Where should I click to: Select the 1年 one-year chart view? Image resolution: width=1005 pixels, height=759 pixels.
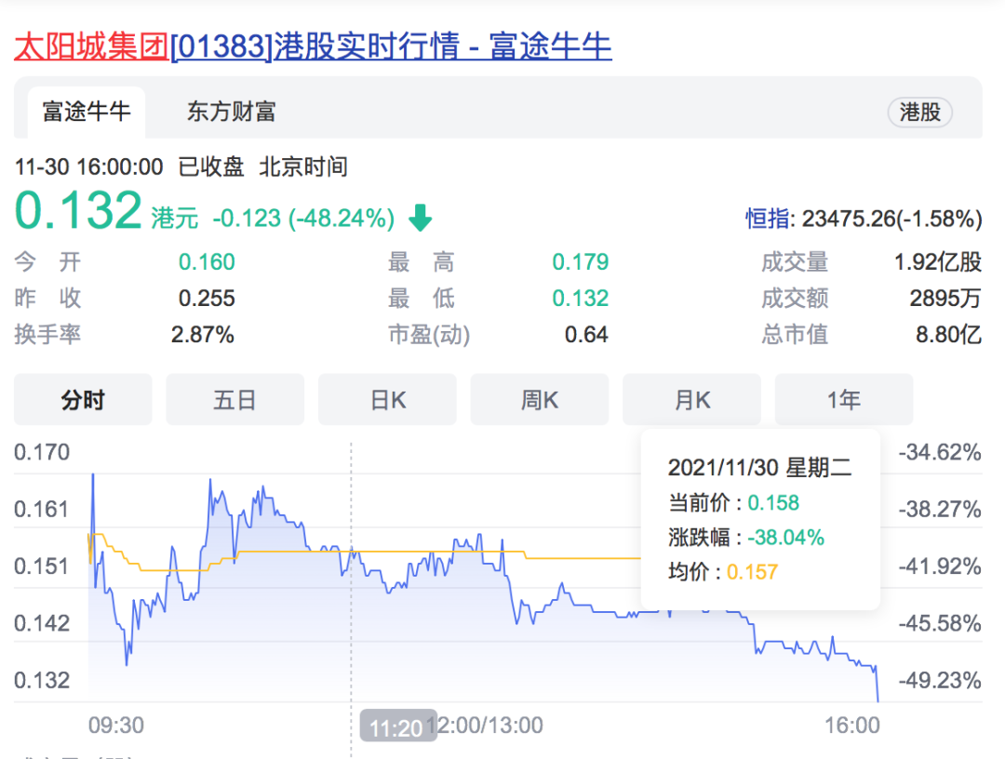pyautogui.click(x=843, y=399)
